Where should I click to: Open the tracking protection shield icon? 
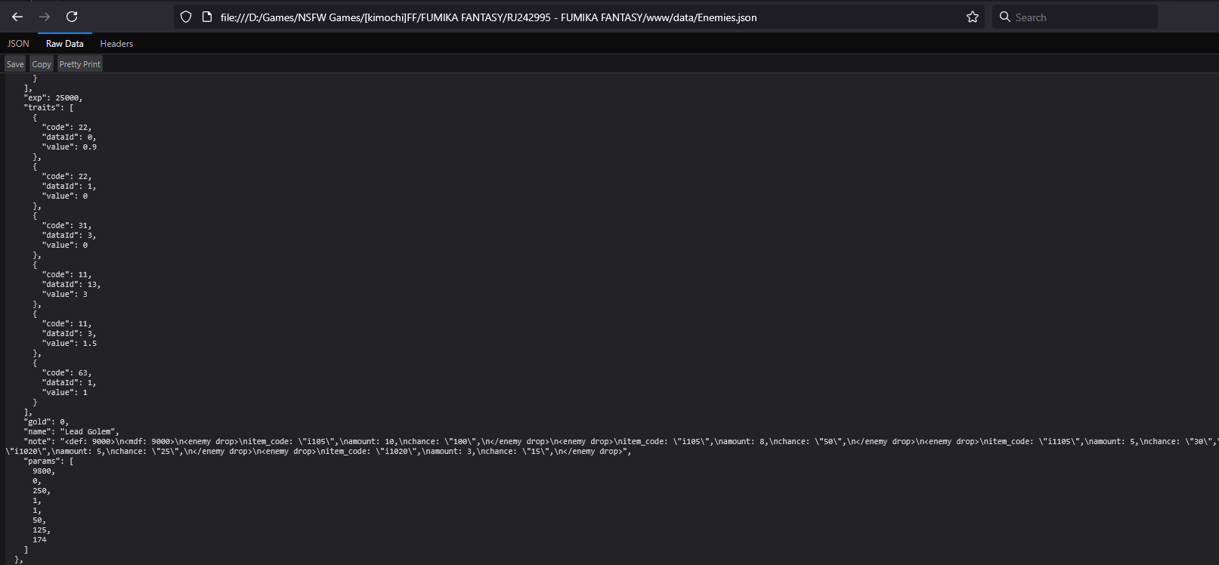coord(186,17)
